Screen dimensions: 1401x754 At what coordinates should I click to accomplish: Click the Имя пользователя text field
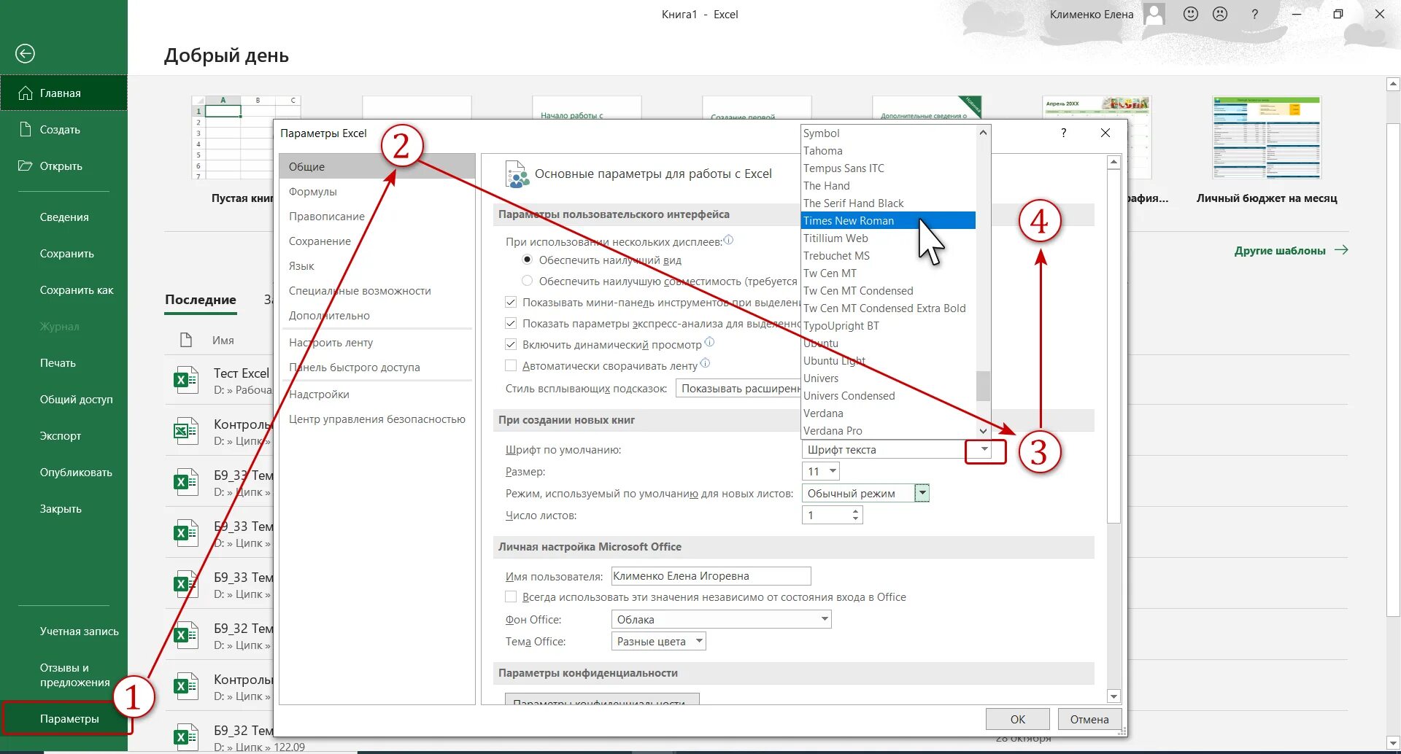click(x=711, y=576)
